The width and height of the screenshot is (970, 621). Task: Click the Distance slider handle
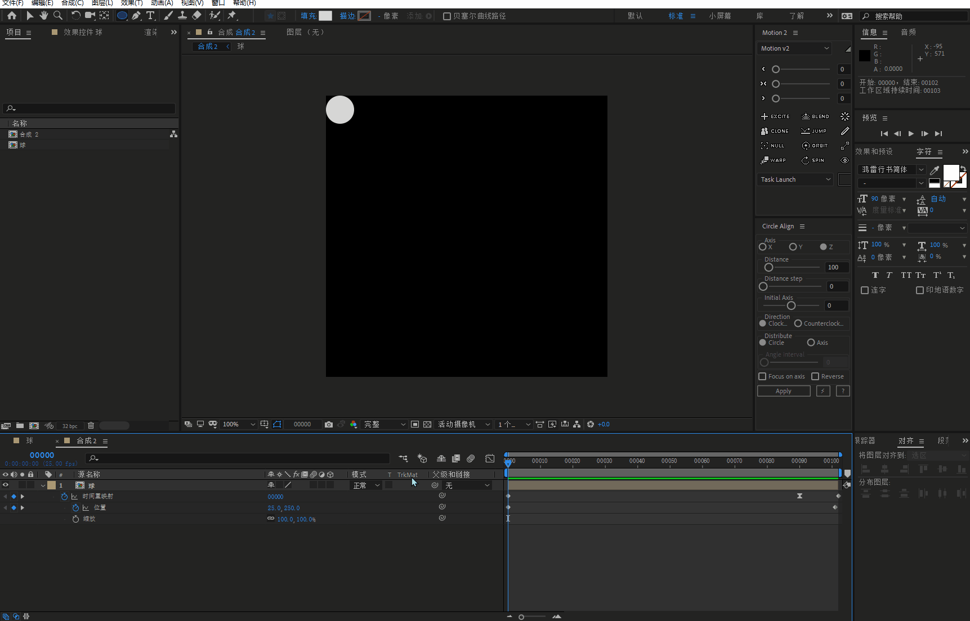coord(768,267)
